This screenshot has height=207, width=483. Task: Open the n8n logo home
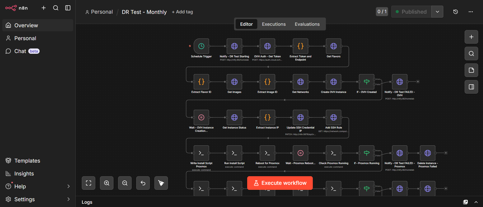click(17, 8)
